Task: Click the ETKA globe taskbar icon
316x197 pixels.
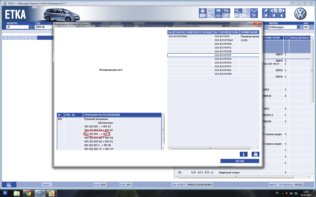Action: point(39,193)
